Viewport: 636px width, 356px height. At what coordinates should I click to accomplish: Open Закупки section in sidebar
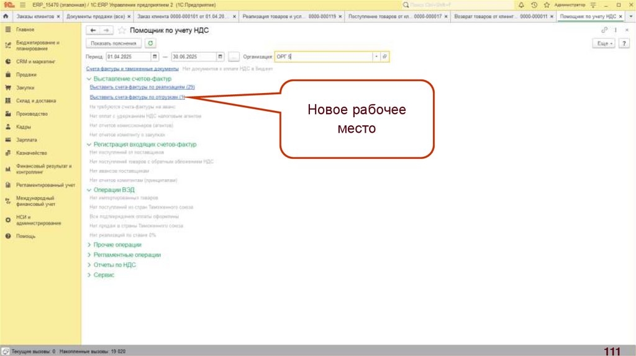pyautogui.click(x=25, y=87)
